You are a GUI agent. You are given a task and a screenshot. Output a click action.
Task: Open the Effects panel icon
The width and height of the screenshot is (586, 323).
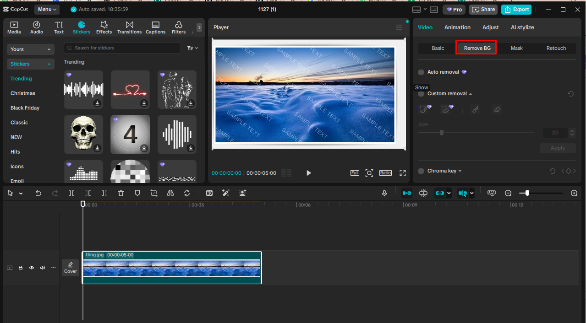(104, 27)
